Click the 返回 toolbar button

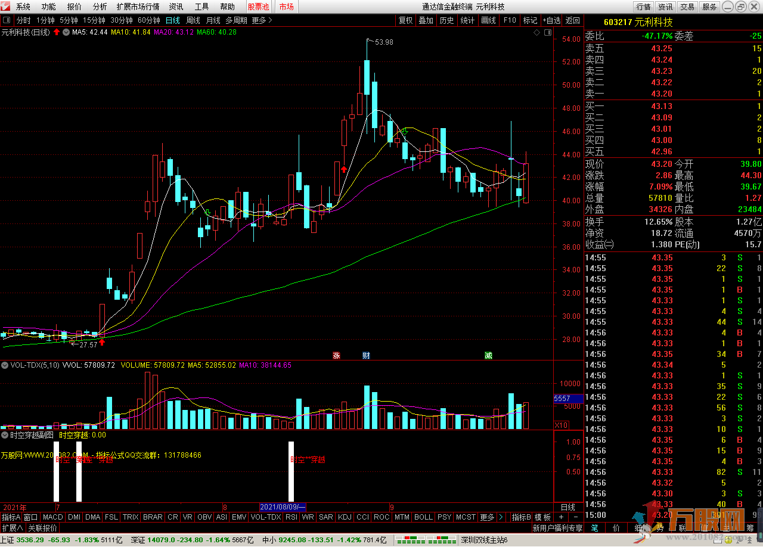[572, 20]
